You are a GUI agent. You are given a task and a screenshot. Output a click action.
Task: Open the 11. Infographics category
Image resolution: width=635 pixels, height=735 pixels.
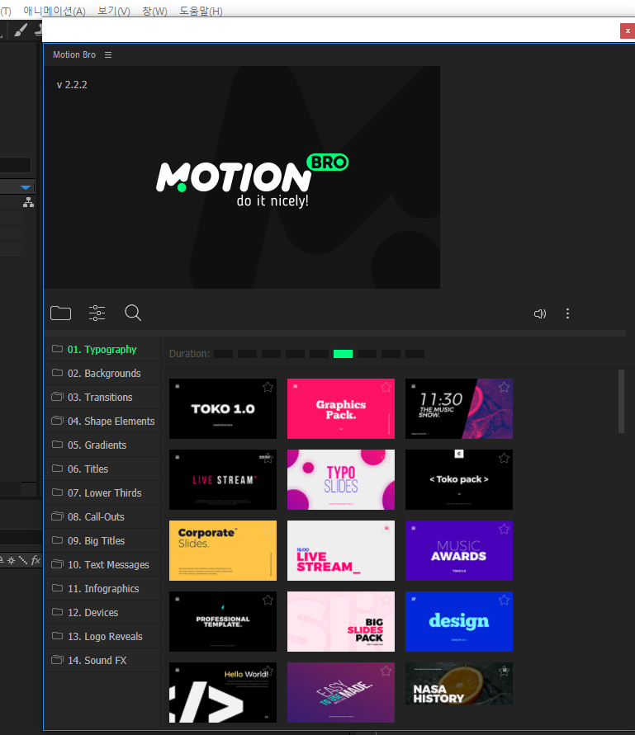102,588
